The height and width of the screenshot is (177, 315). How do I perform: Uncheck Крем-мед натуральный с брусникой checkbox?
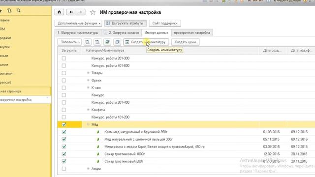(x=64, y=132)
